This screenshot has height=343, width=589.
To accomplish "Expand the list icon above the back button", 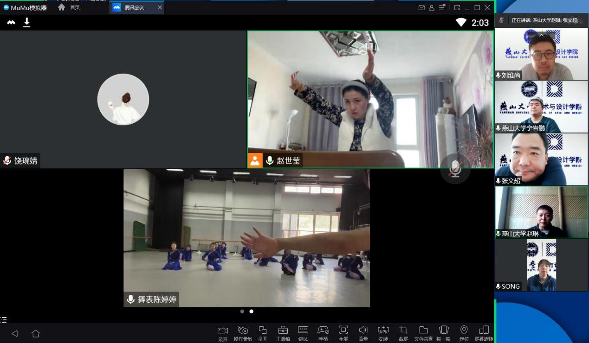I will [4, 320].
